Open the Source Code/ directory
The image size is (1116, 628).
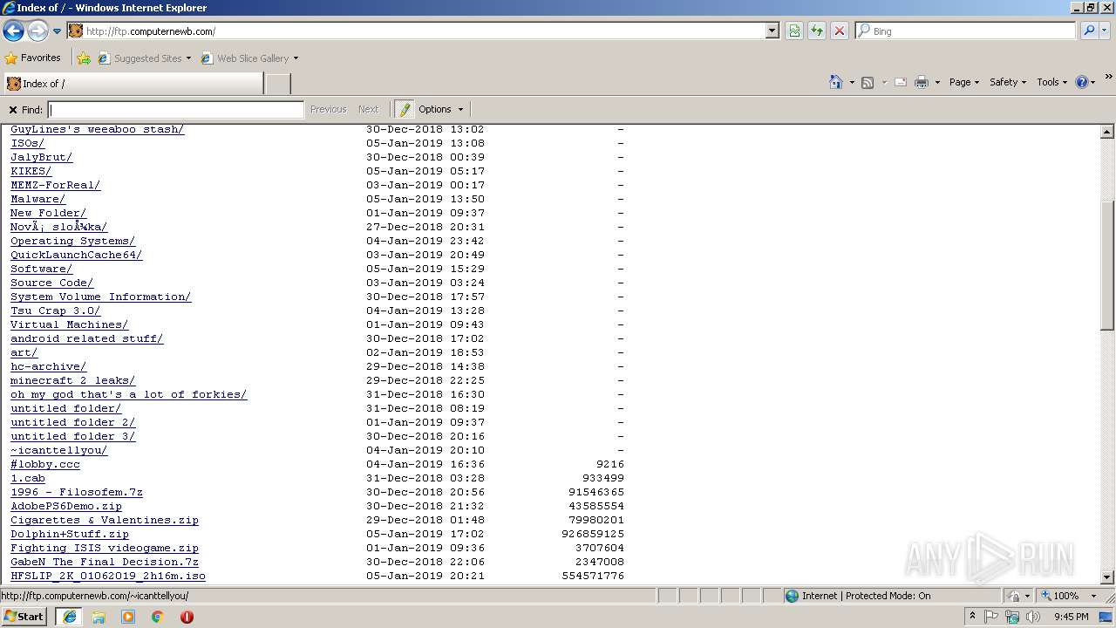[x=51, y=283]
